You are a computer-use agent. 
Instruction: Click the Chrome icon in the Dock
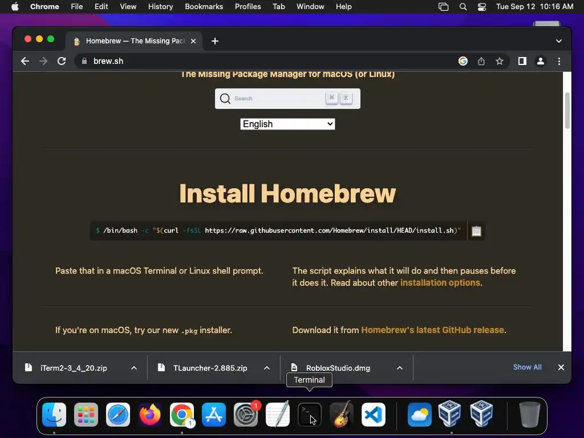pos(182,415)
